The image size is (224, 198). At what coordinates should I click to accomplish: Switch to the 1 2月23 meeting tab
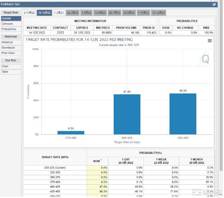click(59, 13)
